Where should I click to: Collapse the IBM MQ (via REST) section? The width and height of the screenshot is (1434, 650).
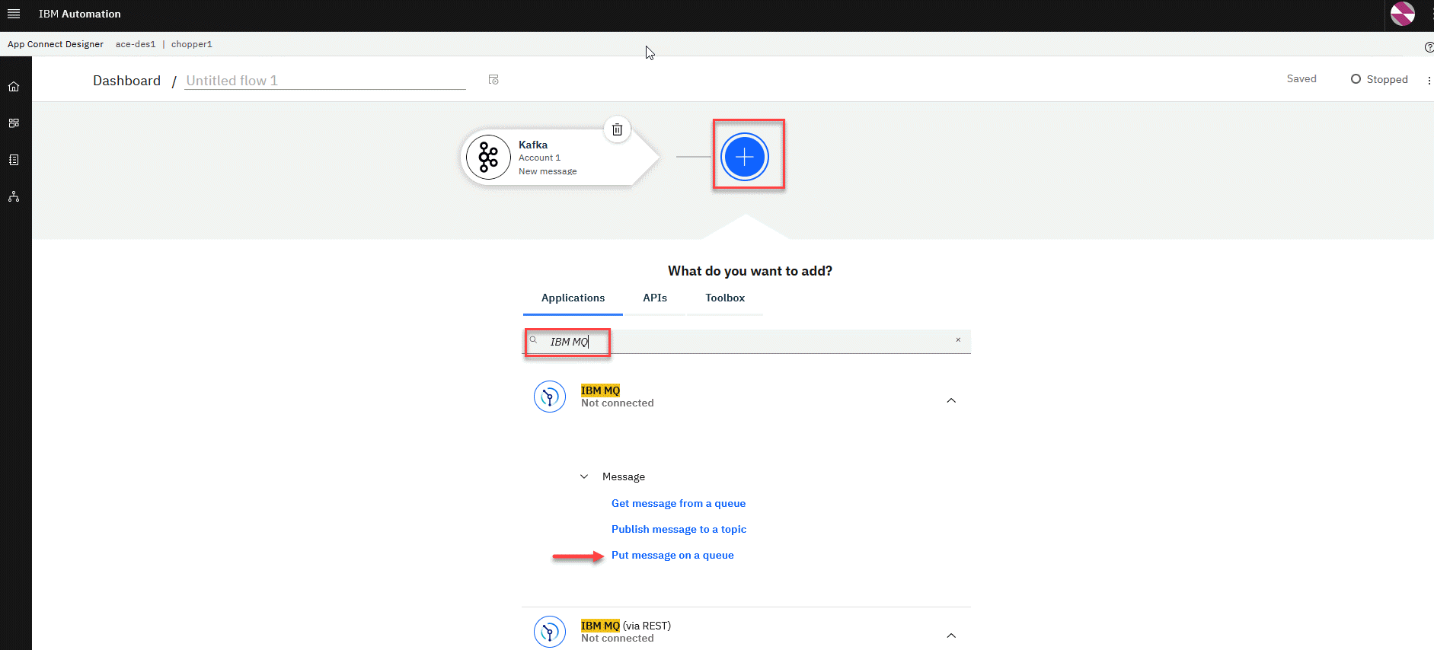pyautogui.click(x=950, y=636)
